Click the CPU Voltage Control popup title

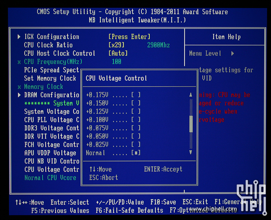tap(116, 78)
